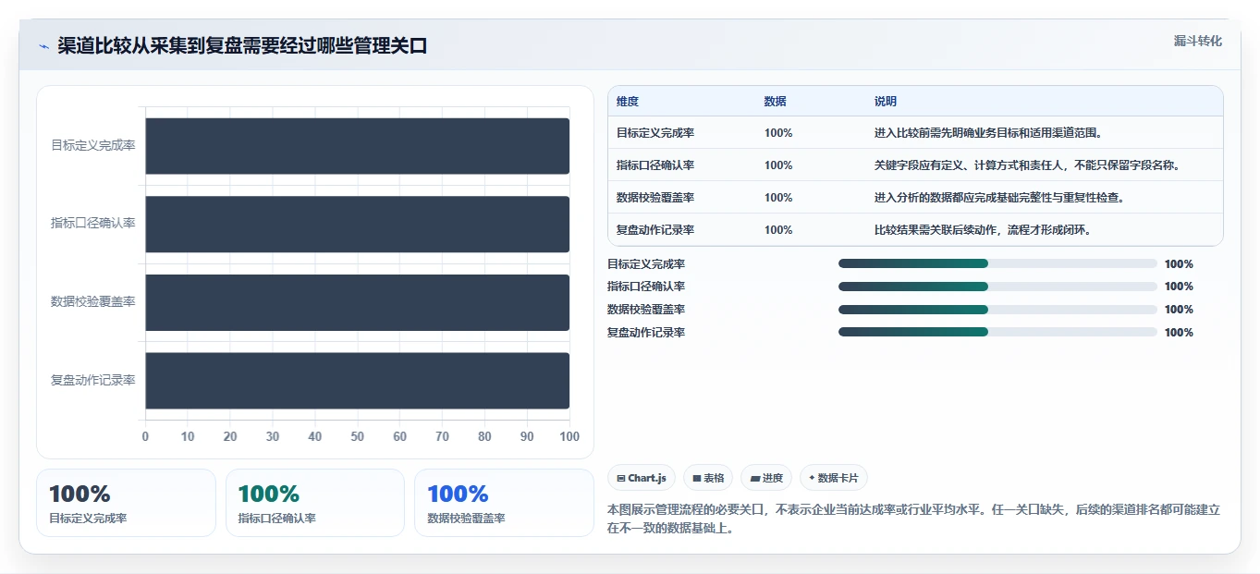Image resolution: width=1260 pixels, height=574 pixels.
Task: Click the title 渠道比较从采集到复盘需要经过哪些管理关口
Action: 242,46
